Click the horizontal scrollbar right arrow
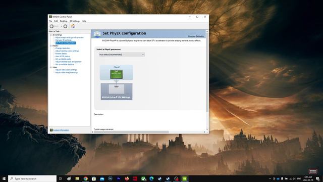Screen dimensions: 323x182 [x=204, y=132]
